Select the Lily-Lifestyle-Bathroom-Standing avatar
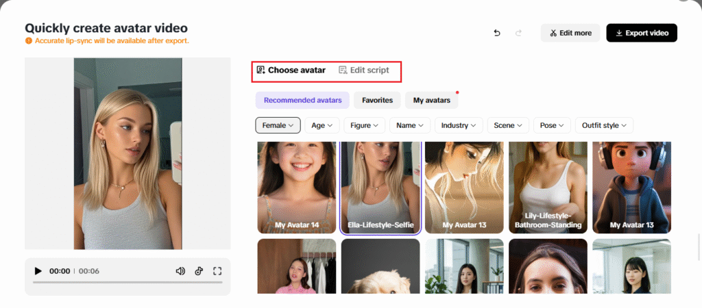Image resolution: width=702 pixels, height=308 pixels. (x=548, y=188)
